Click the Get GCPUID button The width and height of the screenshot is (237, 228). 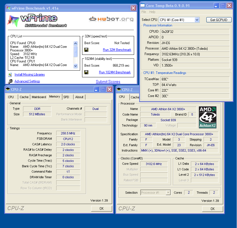[219, 20]
